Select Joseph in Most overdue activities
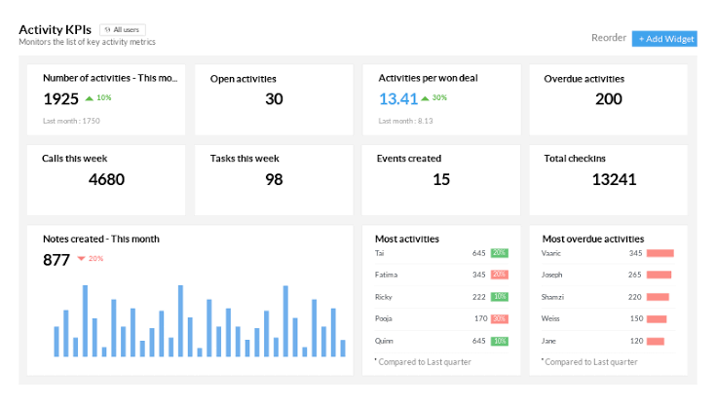This screenshot has height=406, width=716. coord(552,275)
